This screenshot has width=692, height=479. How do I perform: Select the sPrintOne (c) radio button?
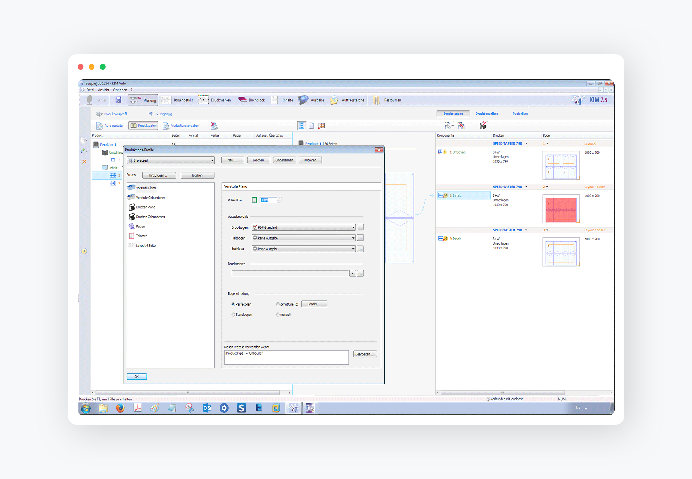coord(278,304)
